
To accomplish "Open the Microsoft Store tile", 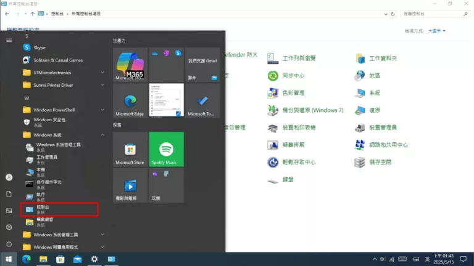I will coord(130,149).
